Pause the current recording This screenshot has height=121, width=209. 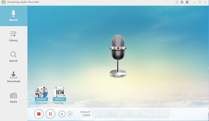50,114
